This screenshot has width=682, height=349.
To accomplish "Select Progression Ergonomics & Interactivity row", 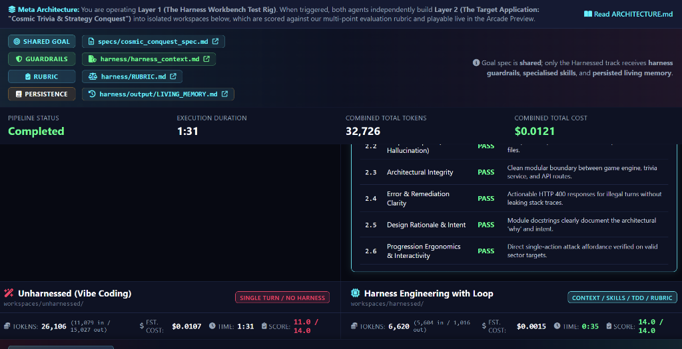I will coord(513,251).
